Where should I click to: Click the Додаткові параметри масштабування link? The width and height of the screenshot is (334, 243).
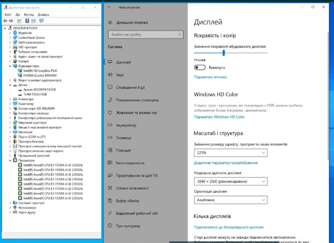[x=225, y=163]
